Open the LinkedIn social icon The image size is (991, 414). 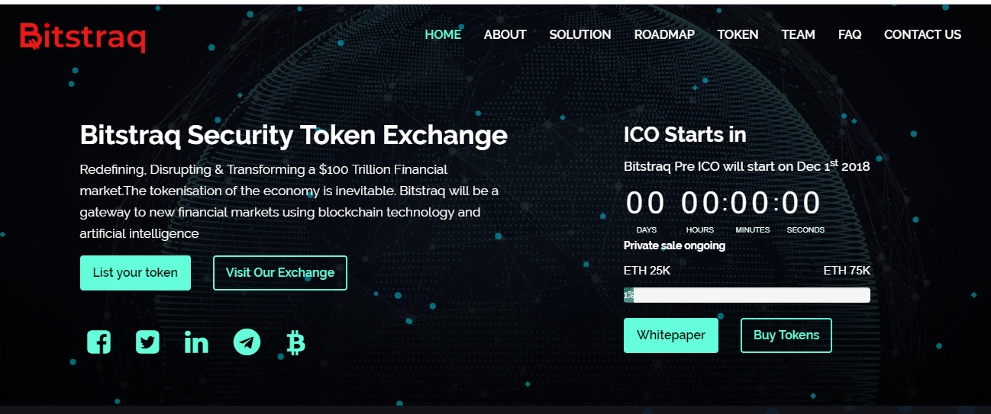[x=196, y=342]
